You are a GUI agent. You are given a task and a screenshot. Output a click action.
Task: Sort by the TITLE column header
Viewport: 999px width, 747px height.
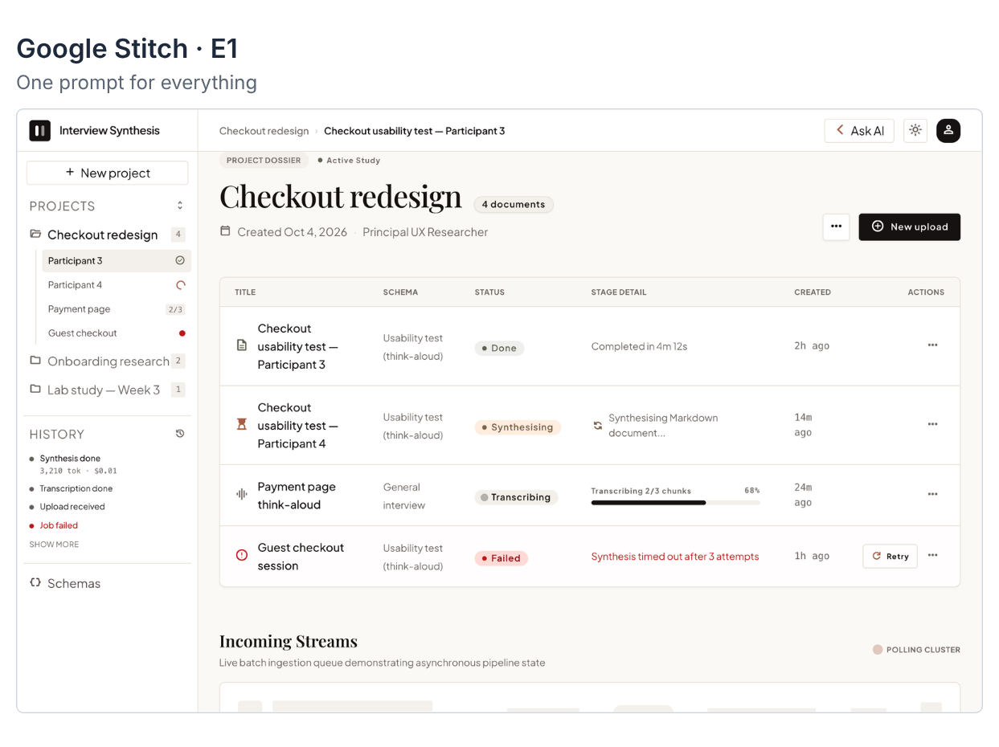click(245, 292)
